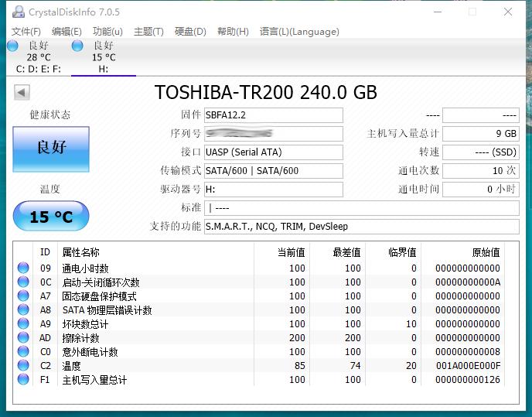The height and width of the screenshot is (417, 532).
Task: Select the C: D: E: F: disk status orb
Action: click(x=12, y=46)
